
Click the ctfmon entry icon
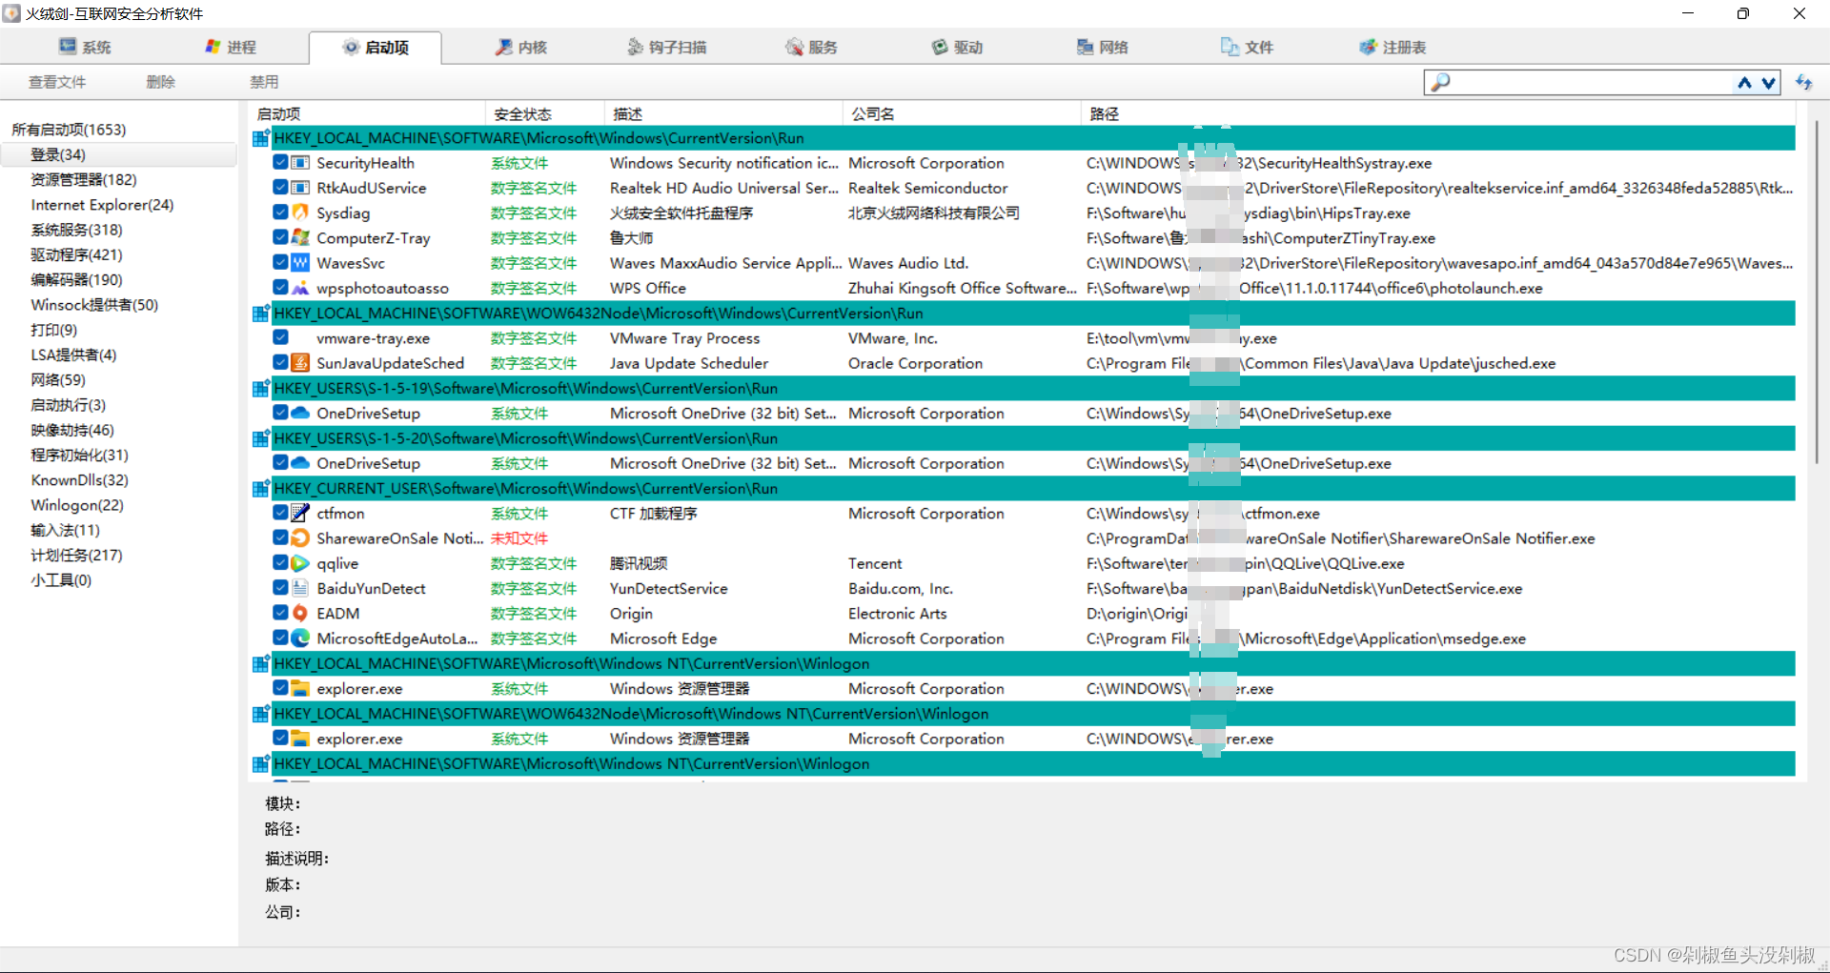[300, 513]
